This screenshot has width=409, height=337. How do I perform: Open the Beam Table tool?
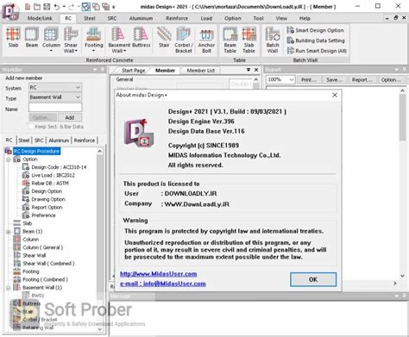[230, 40]
